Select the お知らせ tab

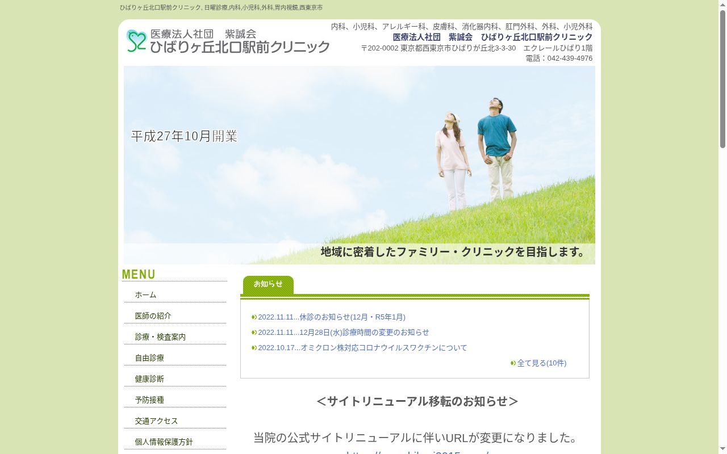pos(268,284)
